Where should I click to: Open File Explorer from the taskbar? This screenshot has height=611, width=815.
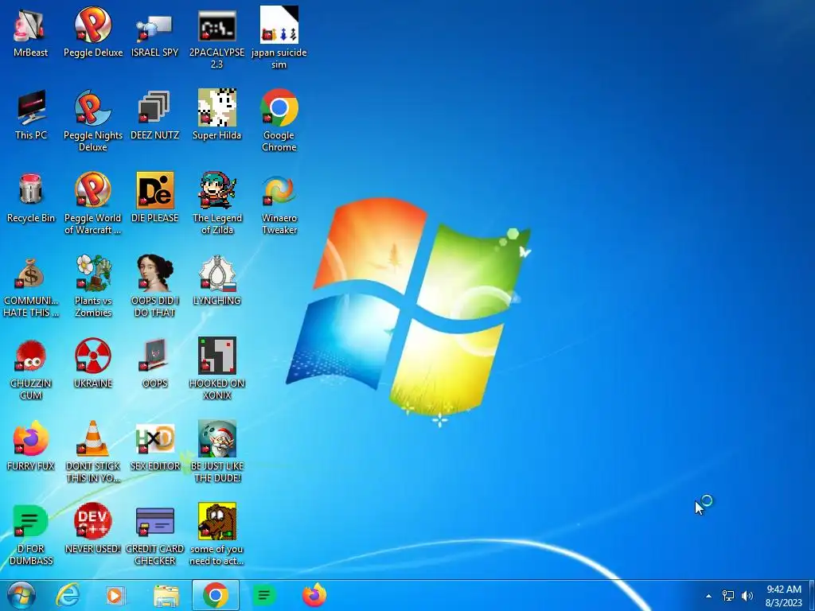[x=166, y=595]
